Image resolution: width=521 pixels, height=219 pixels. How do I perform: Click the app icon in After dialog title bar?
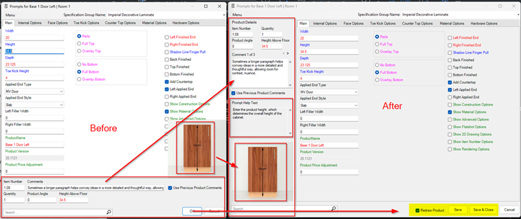[x=232, y=5]
